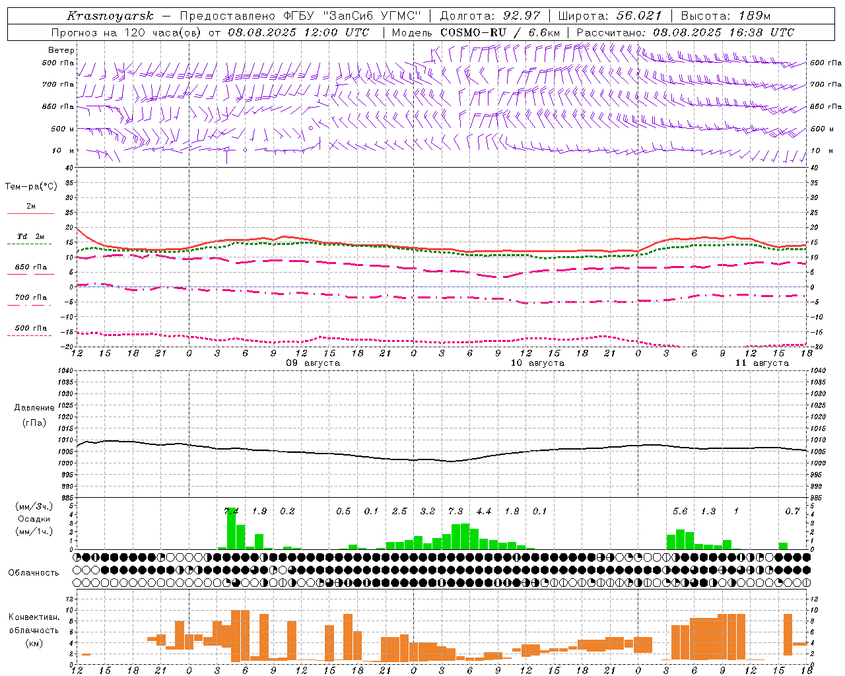Viewport: 845px width, 676px height.
Task: Click the 3.2 precipitation total
Action: [428, 511]
